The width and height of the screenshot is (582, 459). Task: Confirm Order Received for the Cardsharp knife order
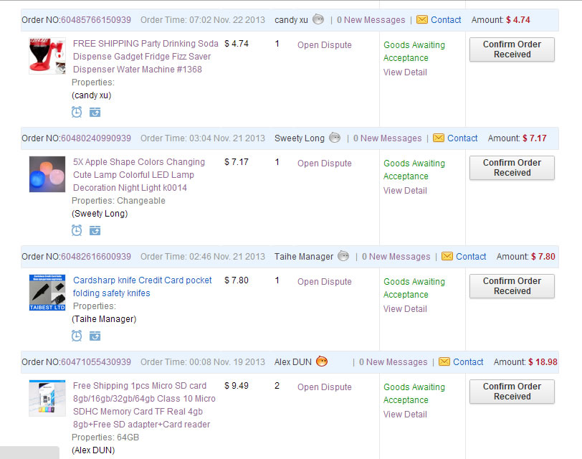coord(512,286)
